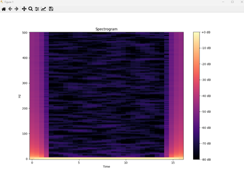Click the colorbar near -40 dB

pyautogui.click(x=196, y=96)
